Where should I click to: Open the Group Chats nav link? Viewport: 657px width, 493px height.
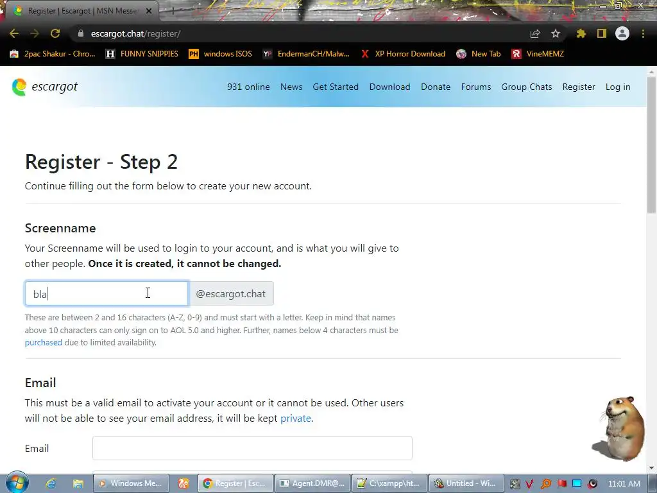pyautogui.click(x=527, y=87)
